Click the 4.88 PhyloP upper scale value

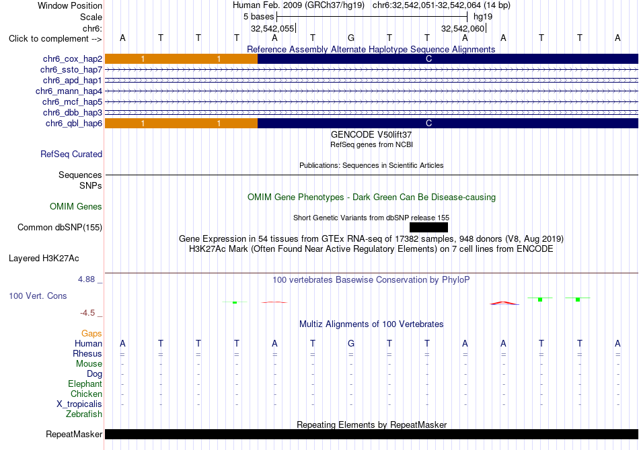tap(86, 279)
